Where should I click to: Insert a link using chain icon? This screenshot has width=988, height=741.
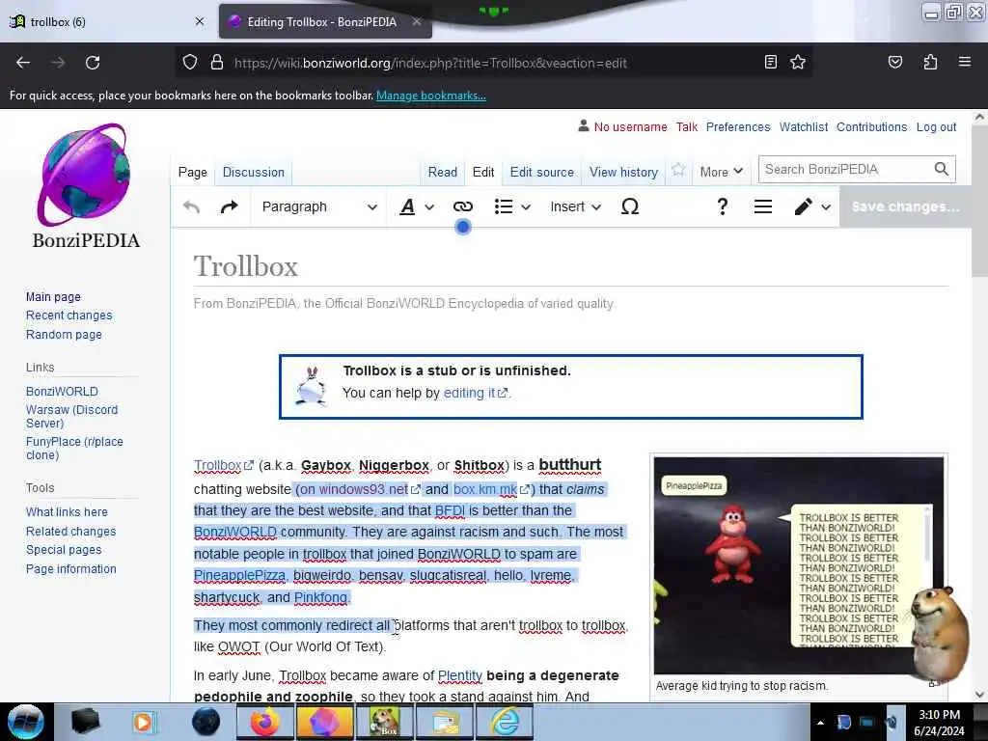(x=462, y=206)
